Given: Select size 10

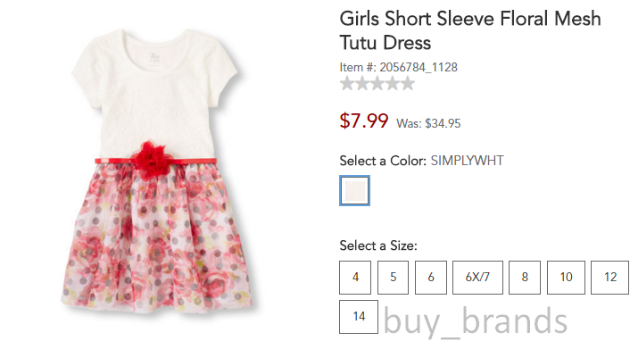Looking at the screenshot, I should (x=566, y=278).
